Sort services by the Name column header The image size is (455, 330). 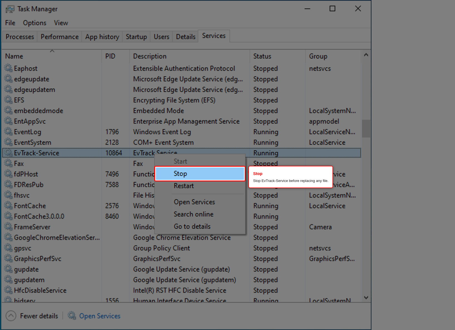pyautogui.click(x=52, y=56)
